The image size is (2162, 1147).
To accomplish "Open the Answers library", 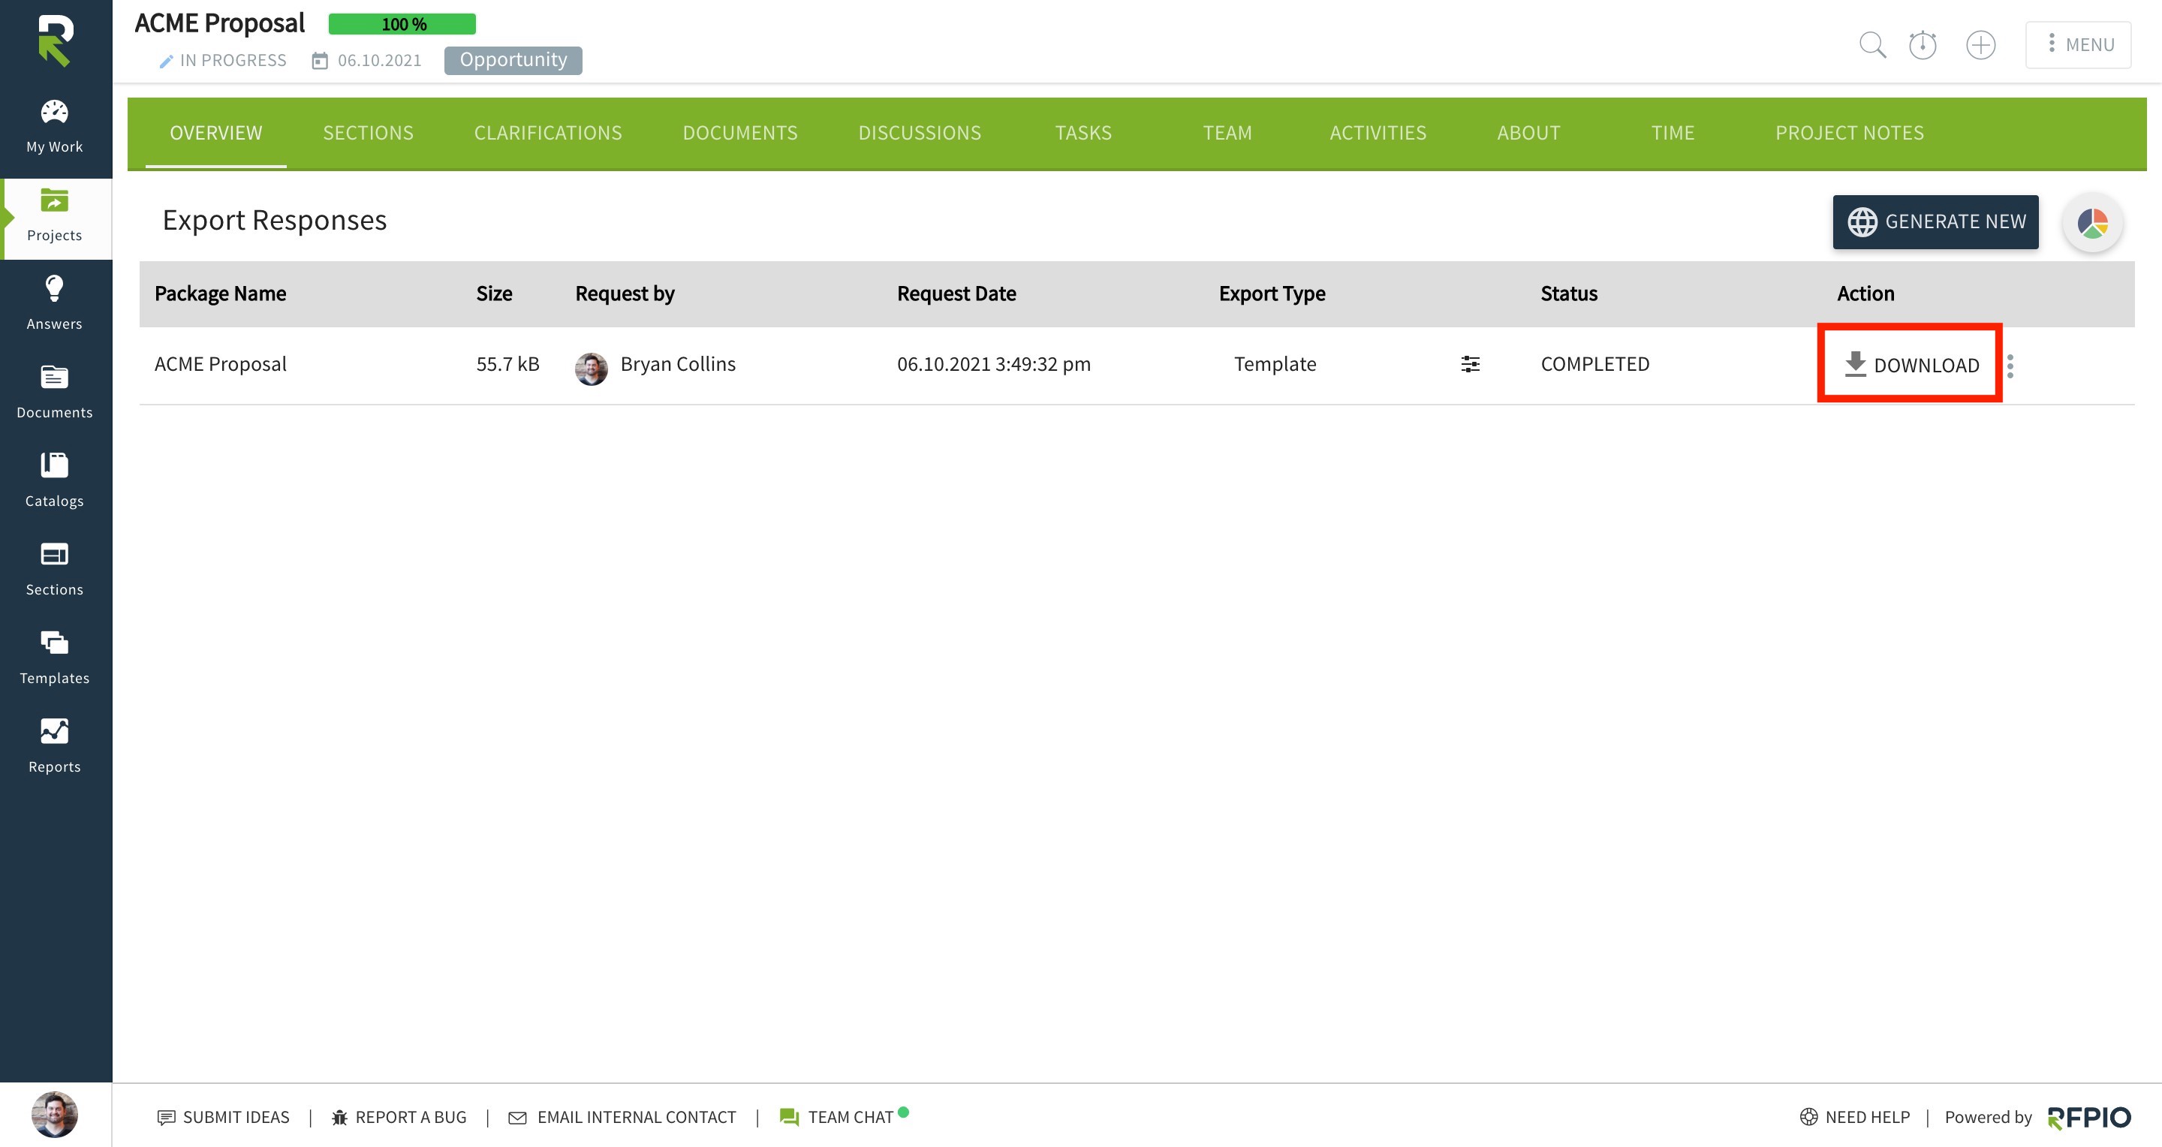I will (x=55, y=305).
